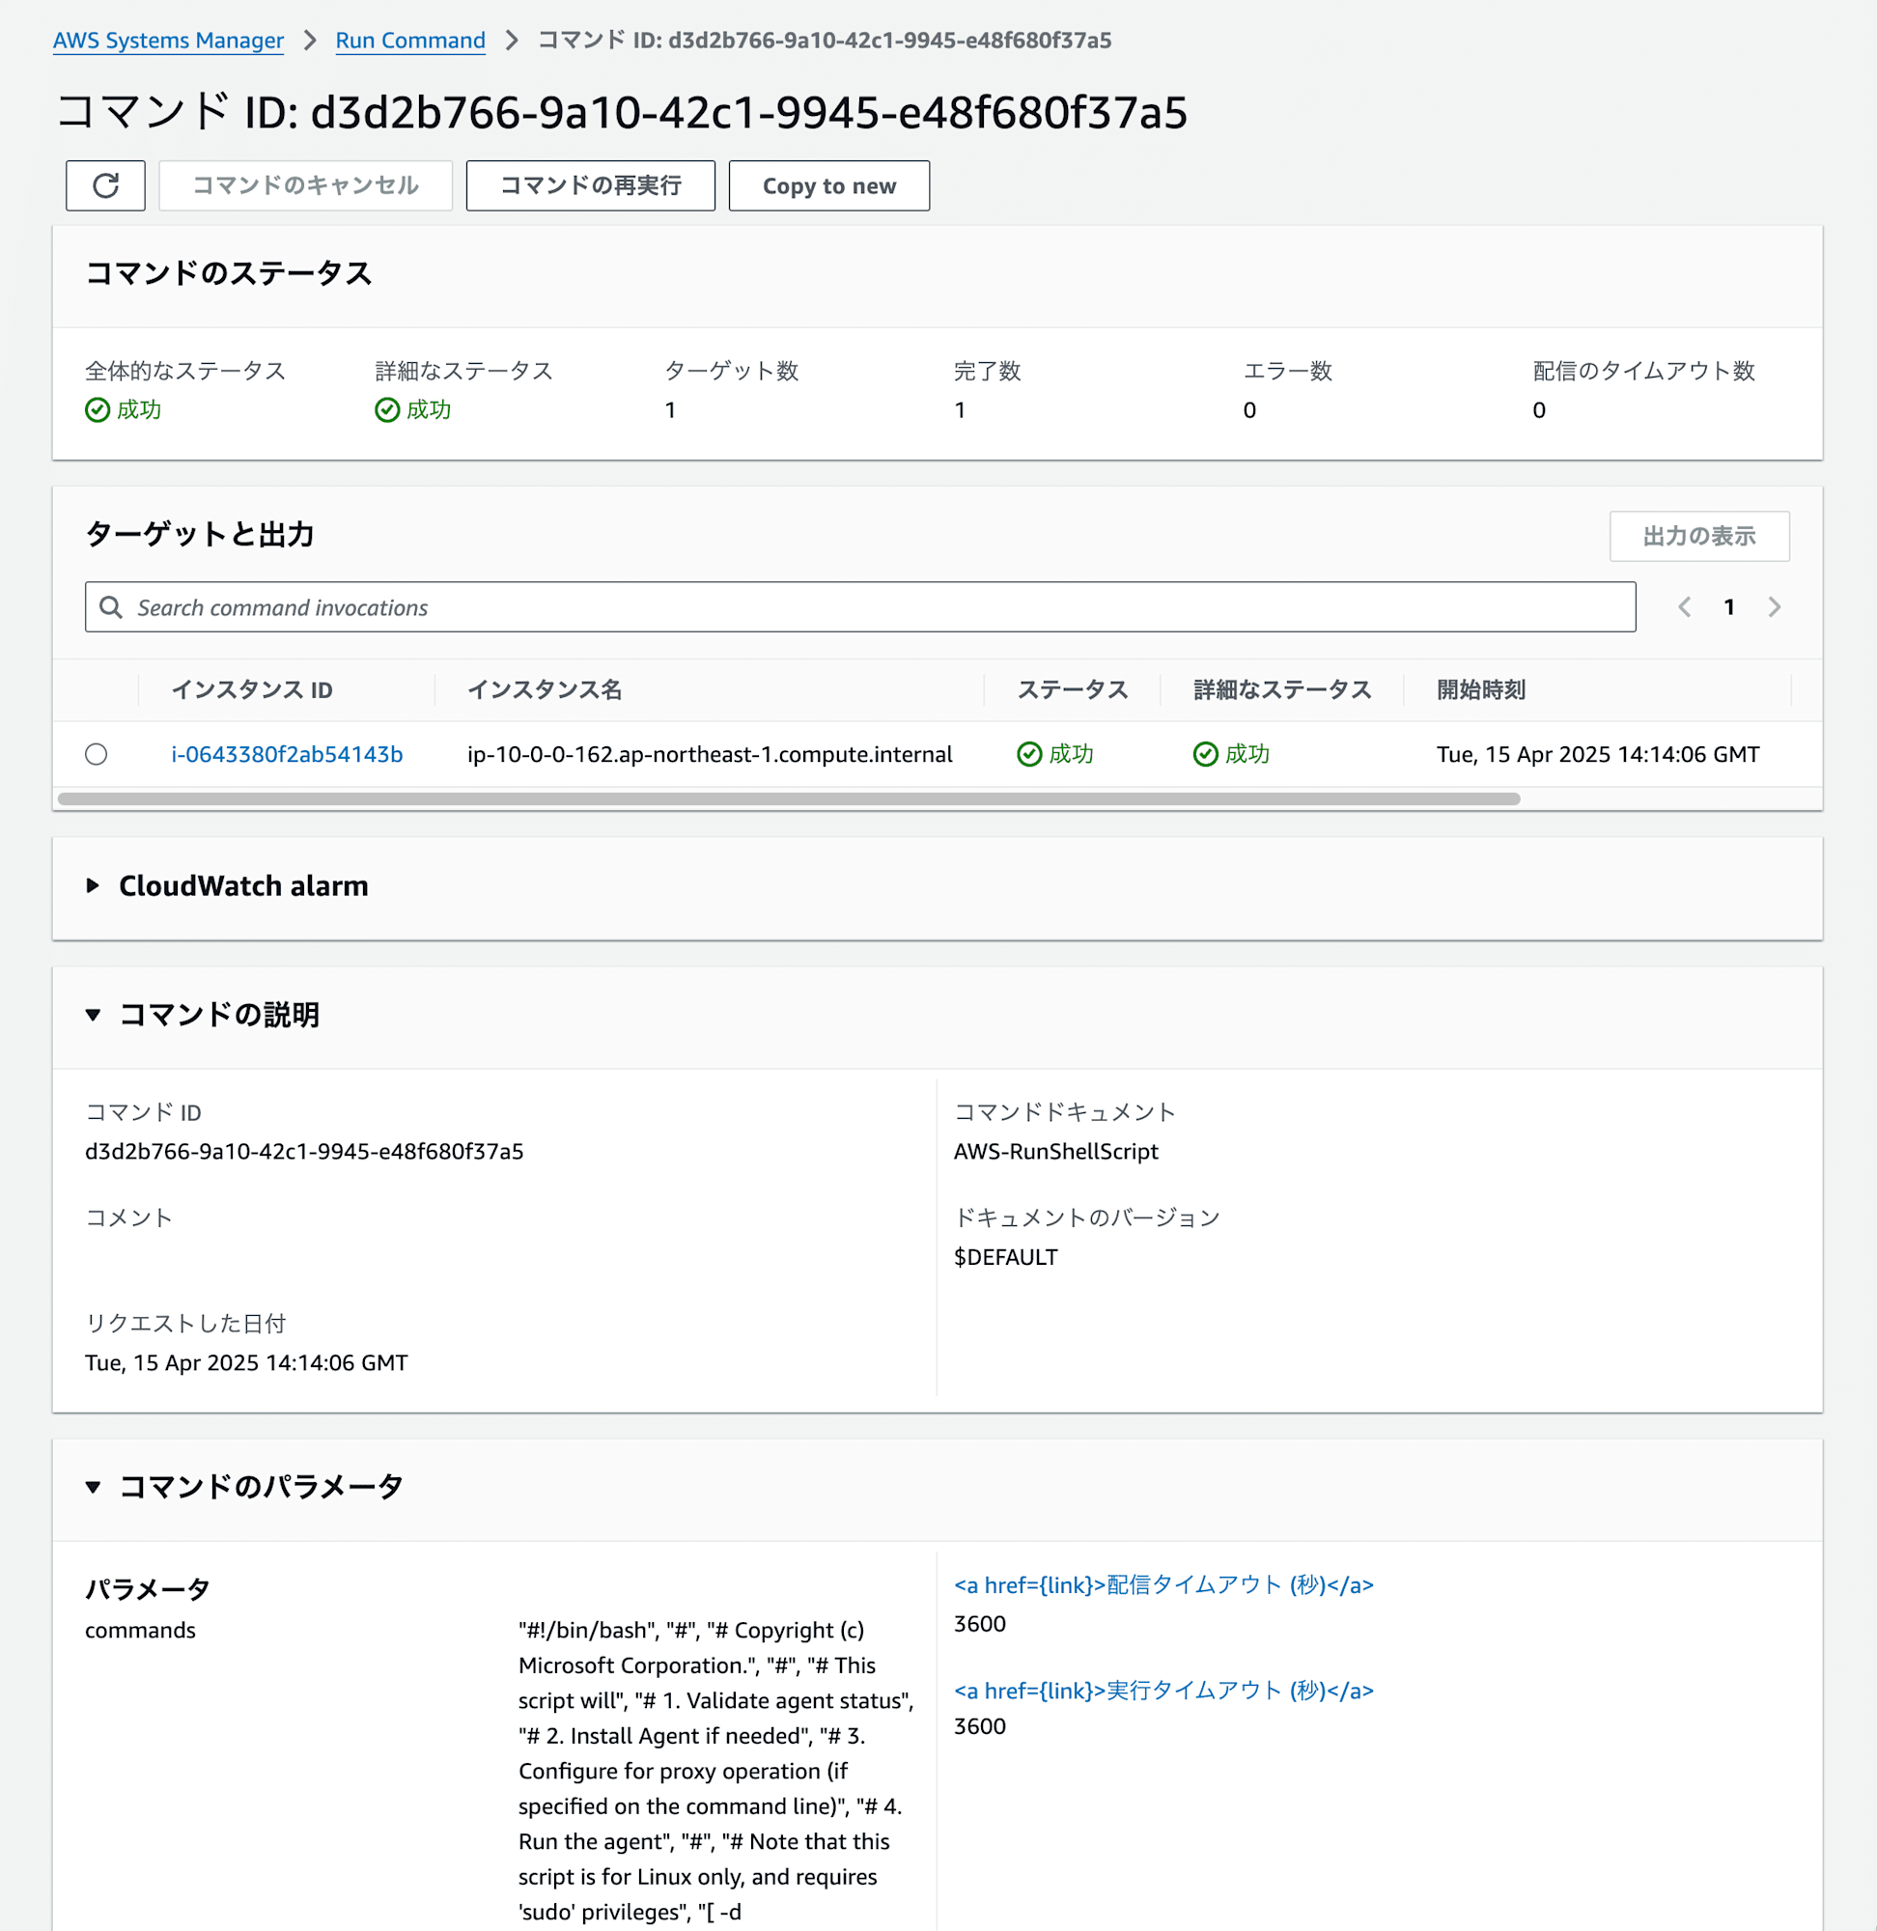Click the 出力の表示 button
The height and width of the screenshot is (1931, 1877).
[x=1698, y=535]
